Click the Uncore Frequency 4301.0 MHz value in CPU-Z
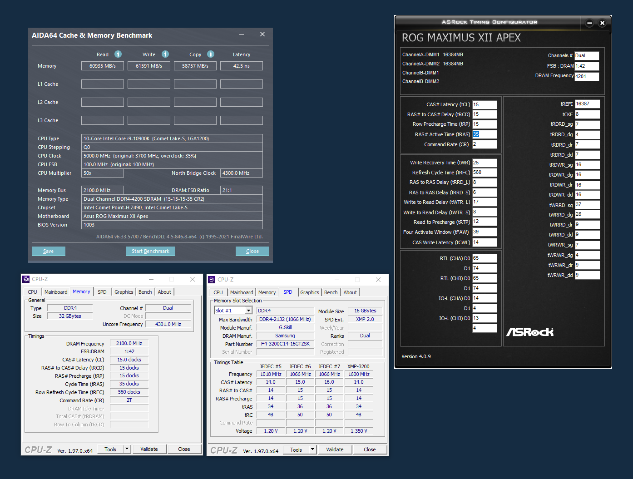633x479 pixels. 168,324
